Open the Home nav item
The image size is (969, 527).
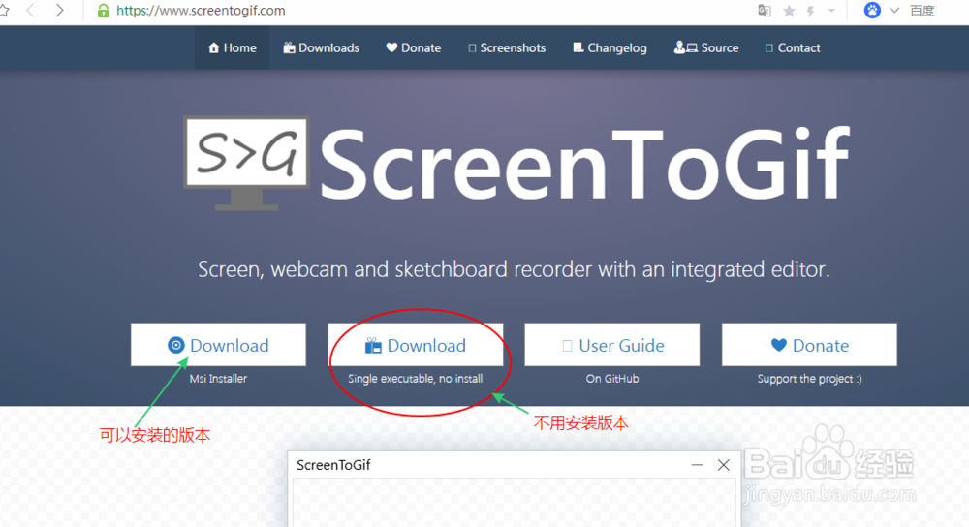pos(232,47)
